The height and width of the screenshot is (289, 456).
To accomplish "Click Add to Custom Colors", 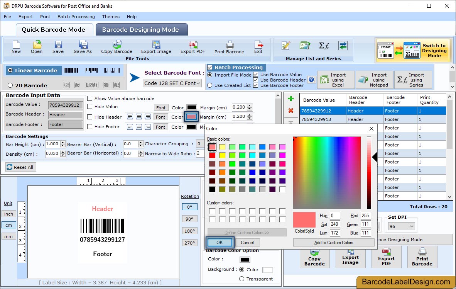I will pos(334,242).
